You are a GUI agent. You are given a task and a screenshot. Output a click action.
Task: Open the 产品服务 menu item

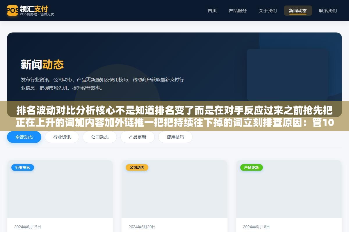(x=238, y=10)
